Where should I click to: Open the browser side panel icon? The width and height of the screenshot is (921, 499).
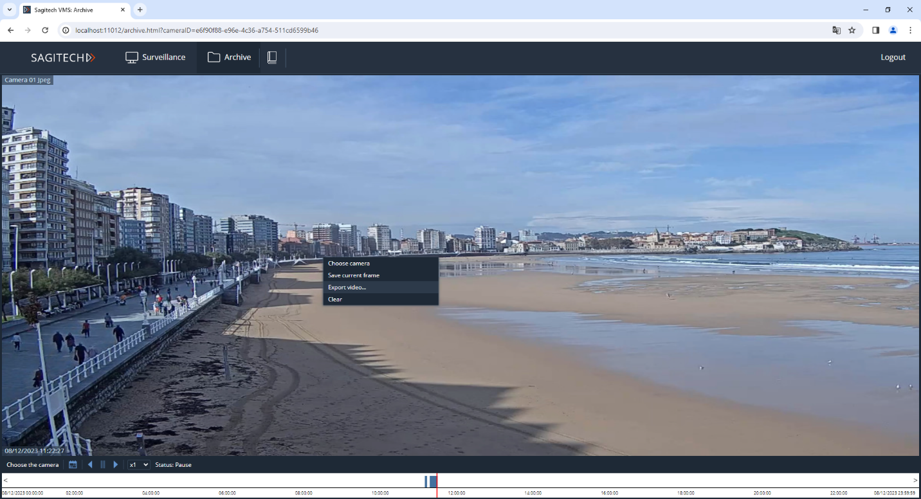pos(875,30)
